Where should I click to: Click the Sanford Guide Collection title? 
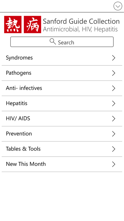[x=81, y=22]
